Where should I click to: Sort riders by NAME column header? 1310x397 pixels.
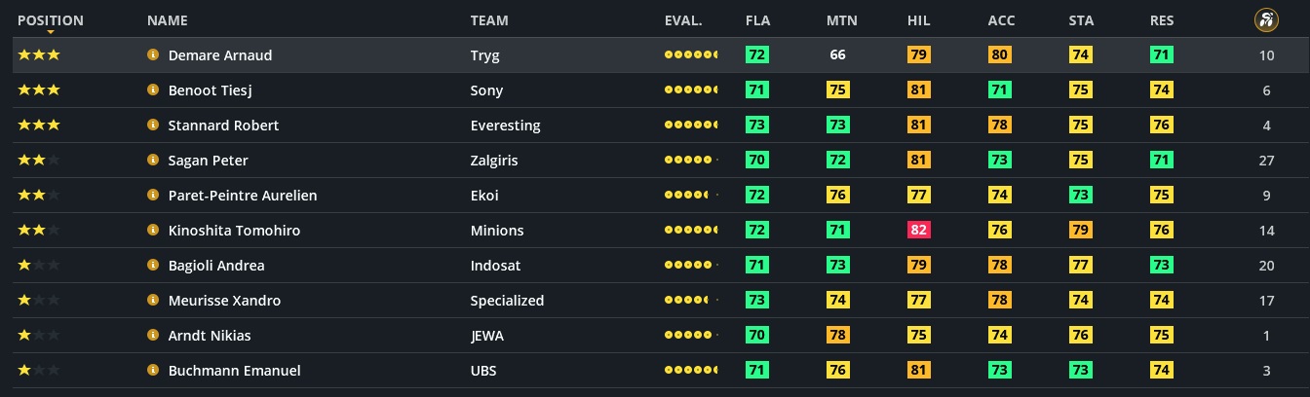click(x=168, y=20)
